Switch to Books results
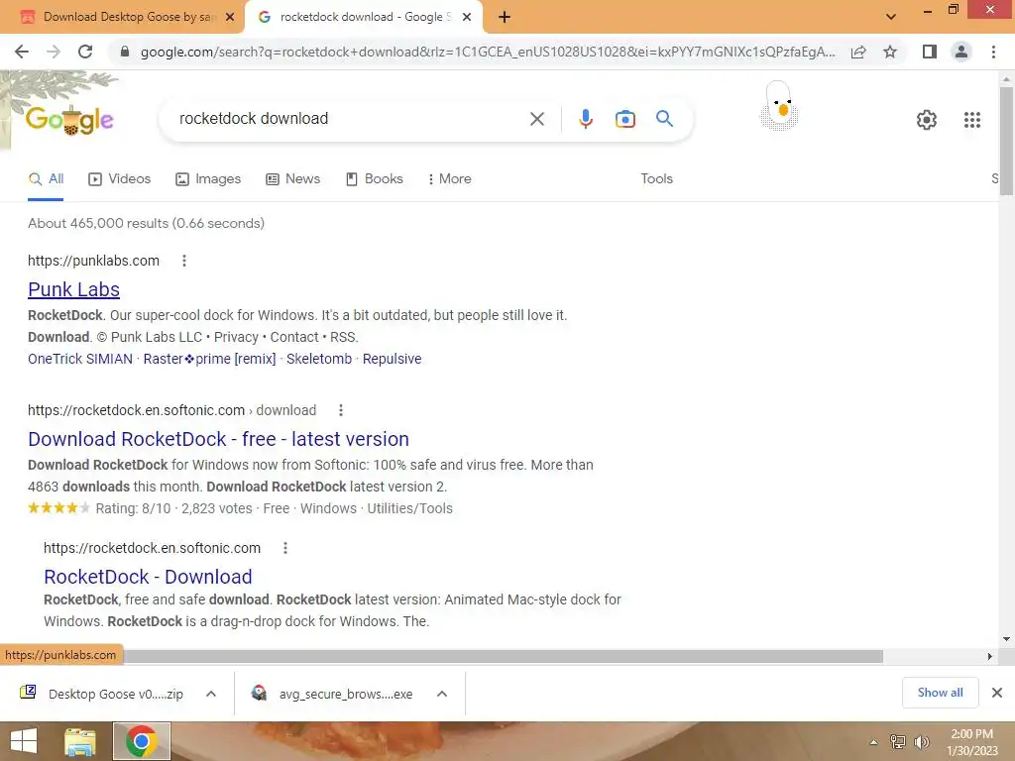 click(375, 178)
